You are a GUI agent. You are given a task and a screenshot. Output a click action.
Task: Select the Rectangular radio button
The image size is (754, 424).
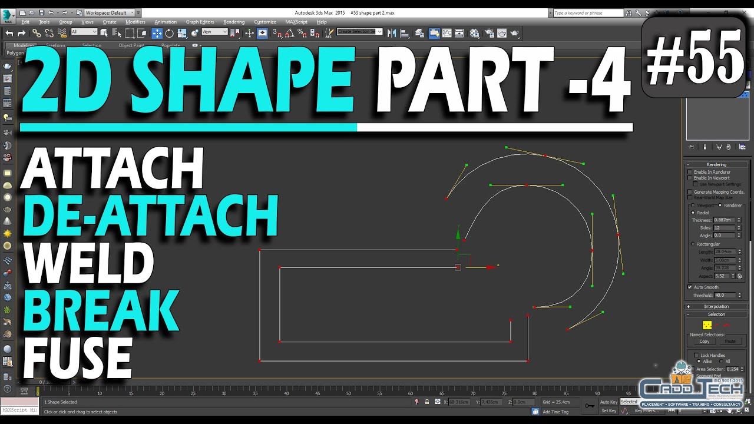click(x=693, y=244)
